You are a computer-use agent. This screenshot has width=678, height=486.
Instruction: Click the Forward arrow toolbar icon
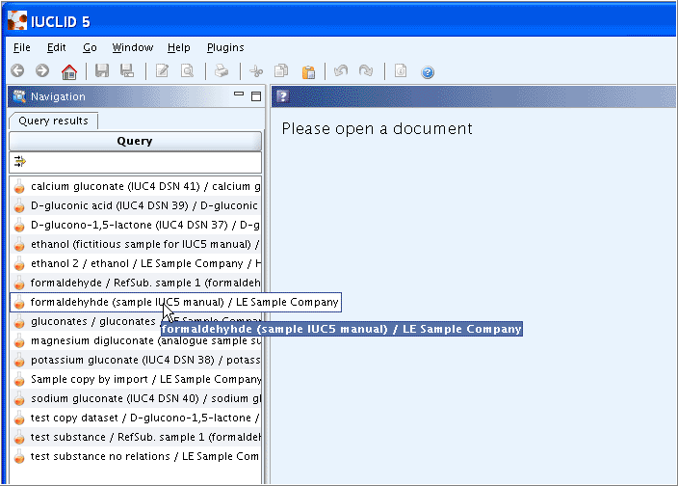point(42,70)
